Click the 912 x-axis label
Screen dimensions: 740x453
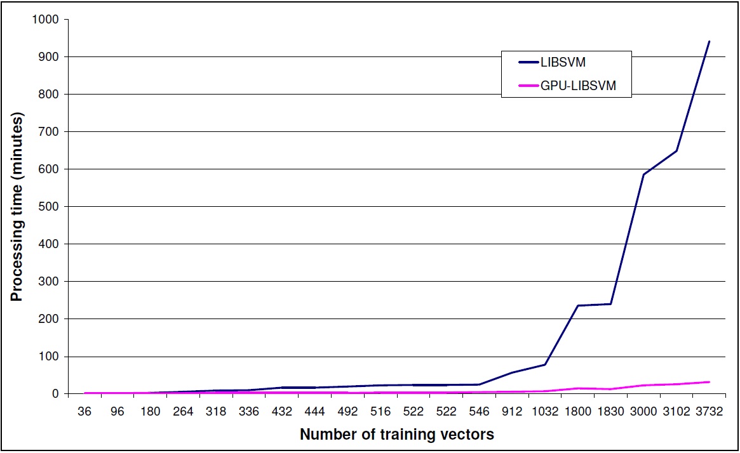click(512, 412)
